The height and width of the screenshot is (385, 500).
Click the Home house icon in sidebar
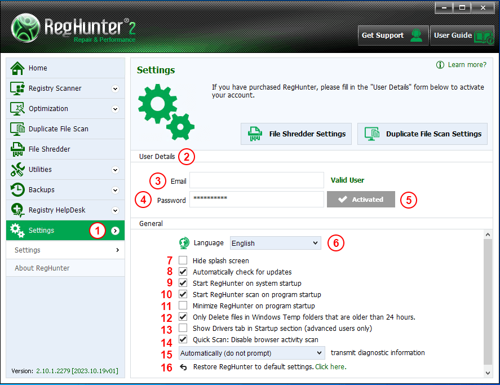18,68
